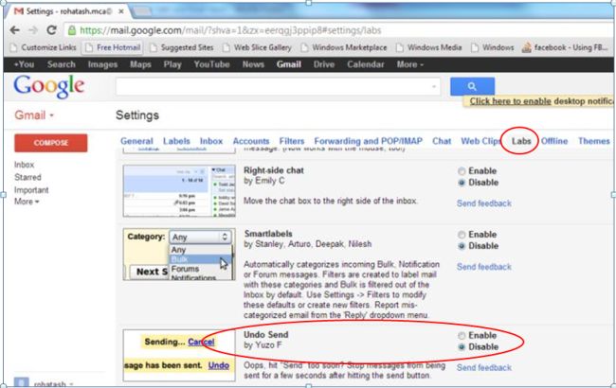
Task: Click the Undo Send preview thumbnail
Action: coord(179,356)
